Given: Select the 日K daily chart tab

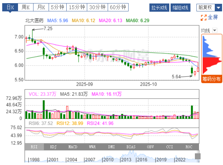Looking at the screenshot, I should [10, 7].
